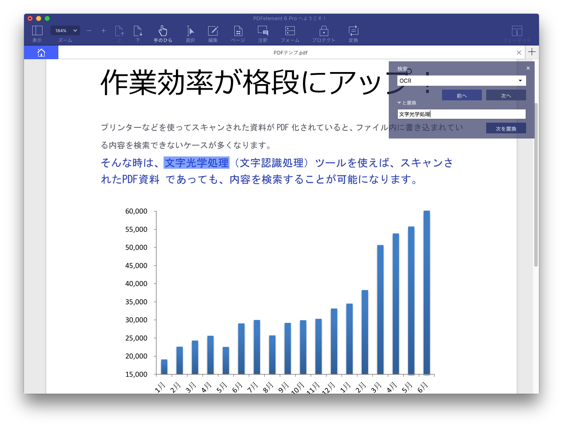The width and height of the screenshot is (563, 428).
Task: Switch to the PDFテンプ.pdf tab
Action: coord(291,53)
